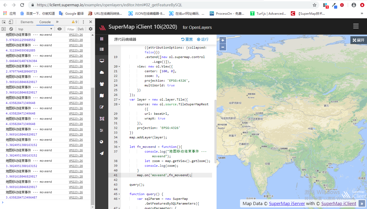Image resolution: width=367 pixels, height=209 pixels.
Task: Zoom in the map with plus button
Action: tap(223, 40)
